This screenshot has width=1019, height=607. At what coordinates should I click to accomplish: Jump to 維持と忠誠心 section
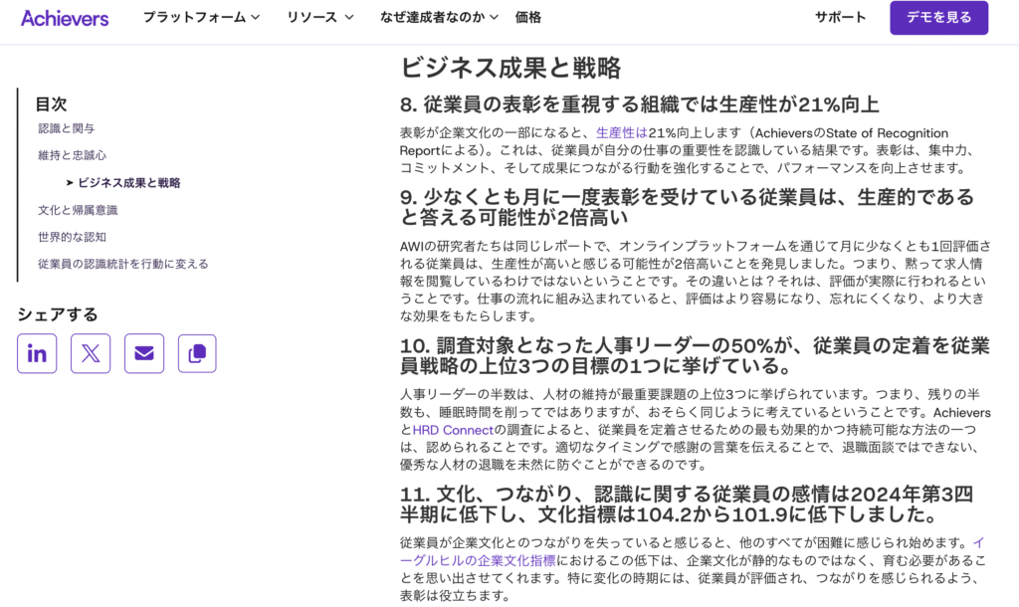[72, 155]
